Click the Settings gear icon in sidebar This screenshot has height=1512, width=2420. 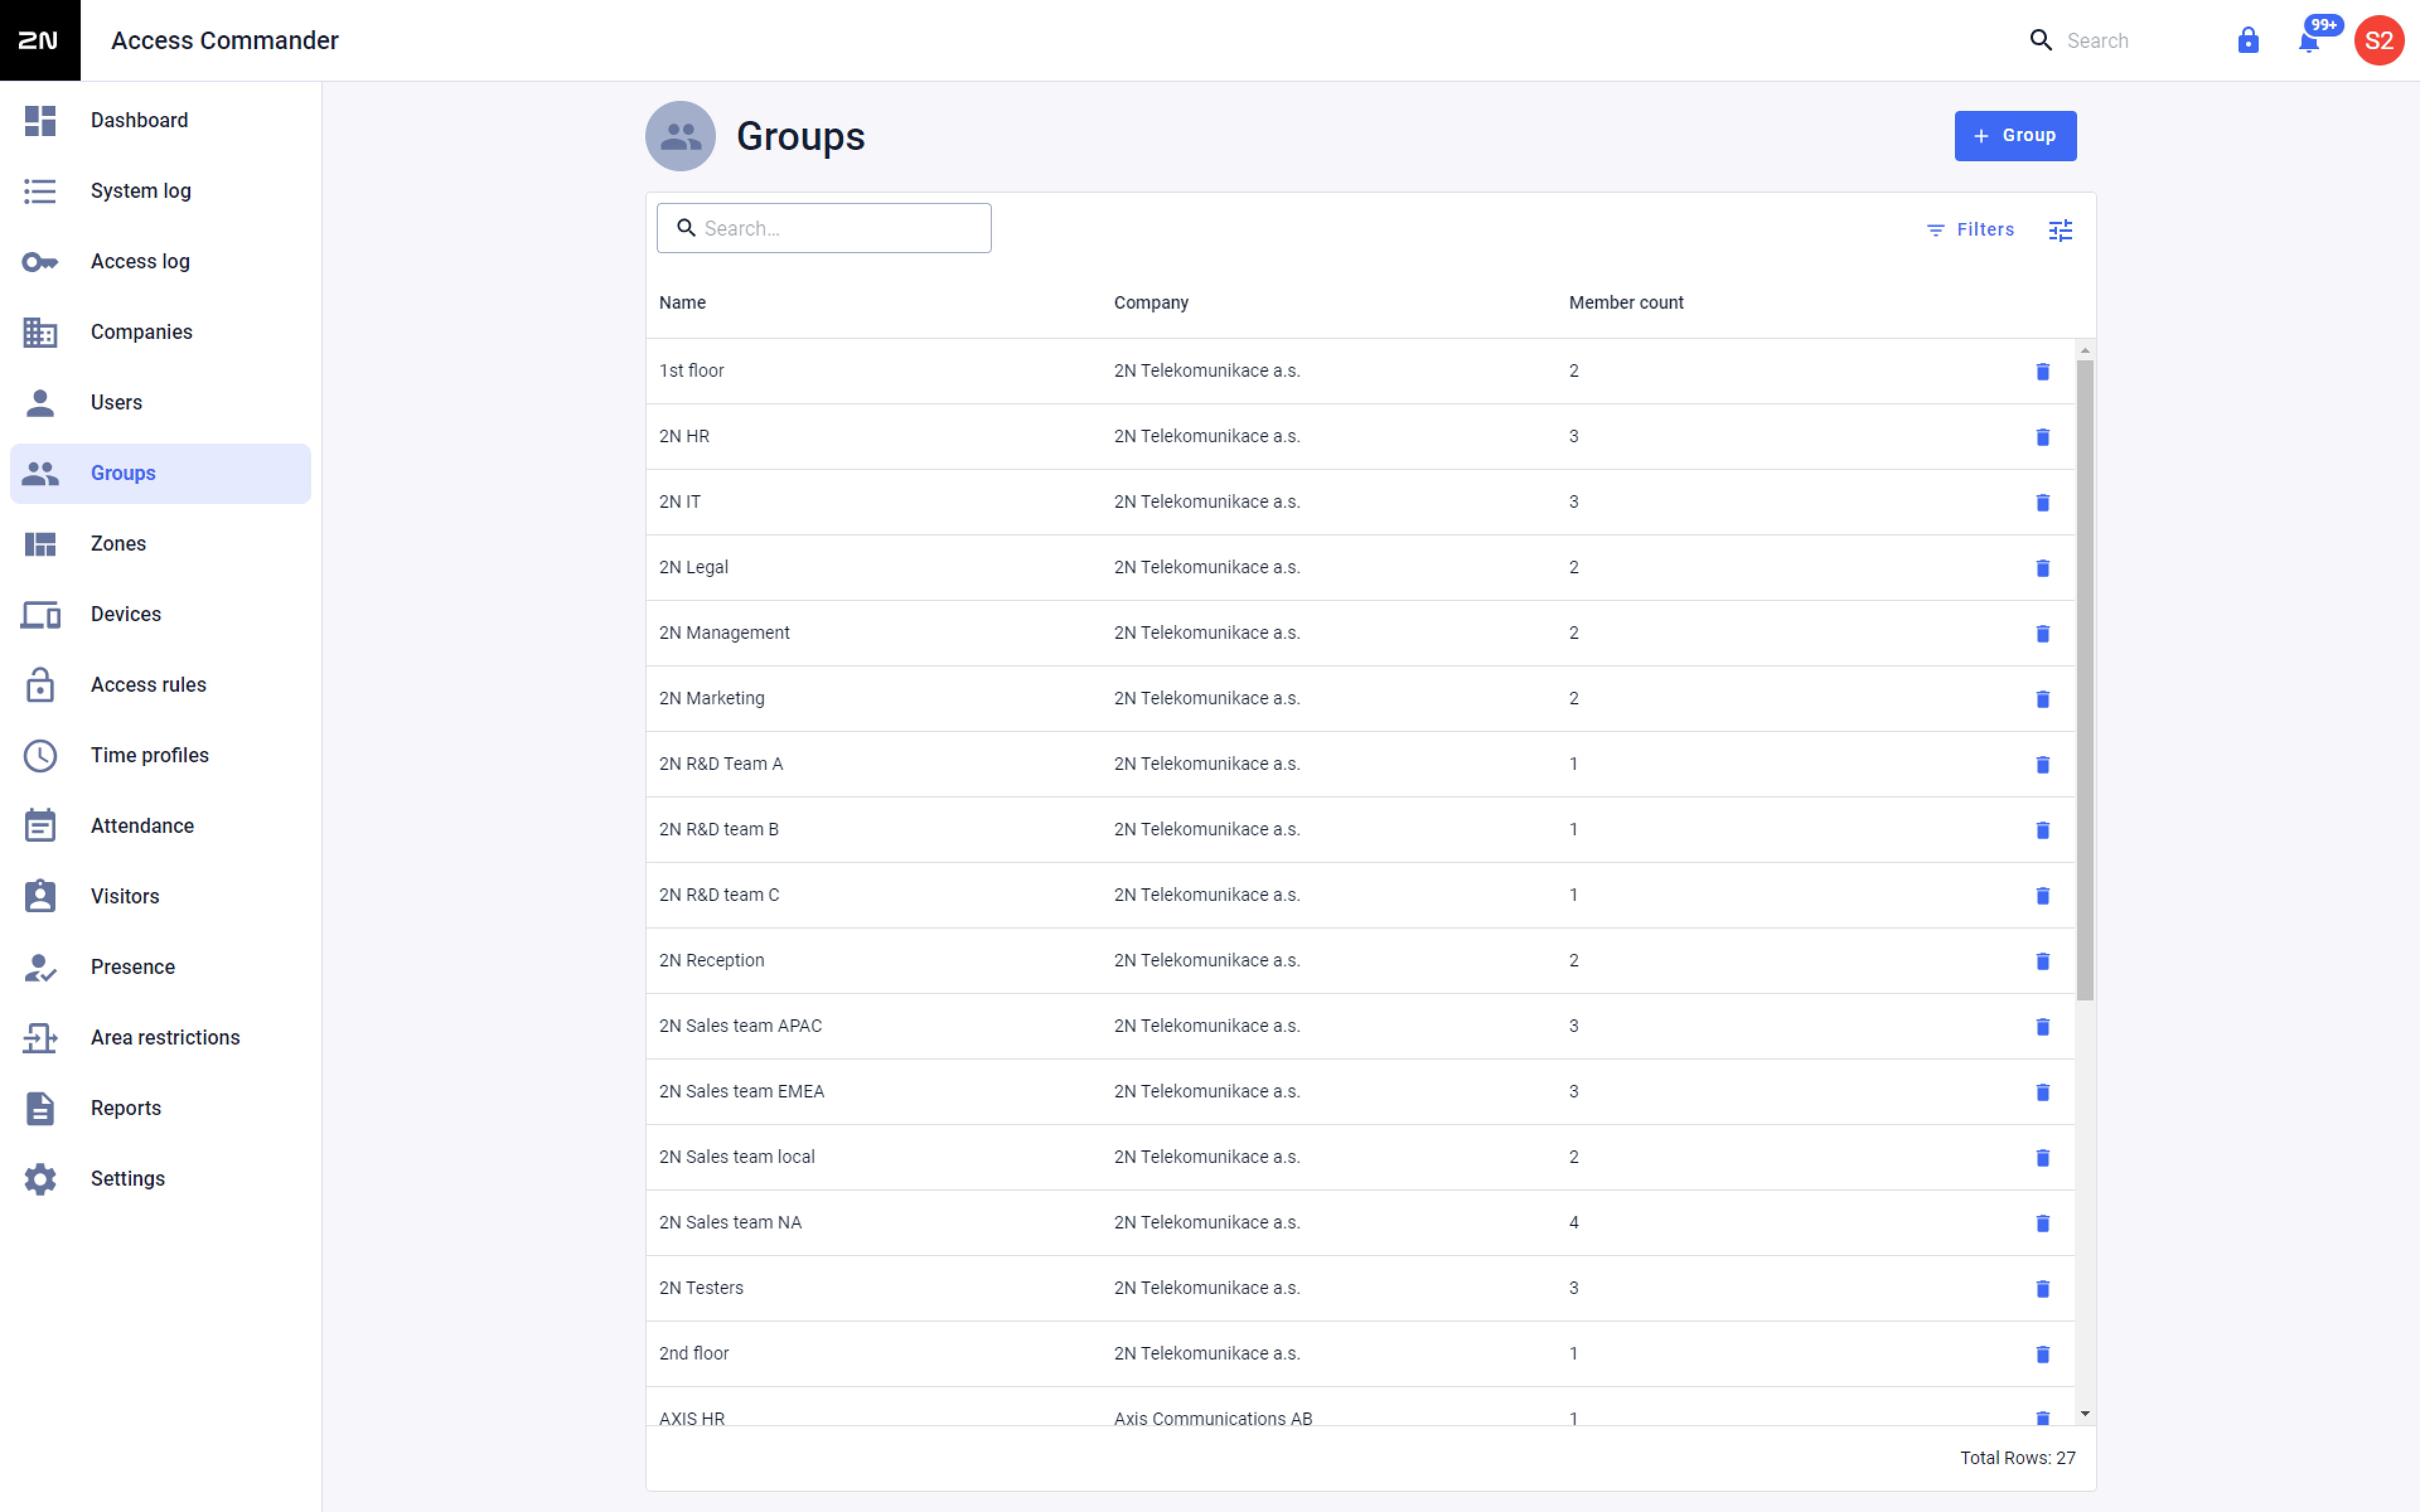pyautogui.click(x=40, y=1179)
